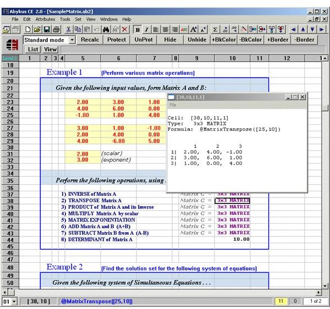Copy selection with the copy icon
The image size is (330, 309).
78,30
